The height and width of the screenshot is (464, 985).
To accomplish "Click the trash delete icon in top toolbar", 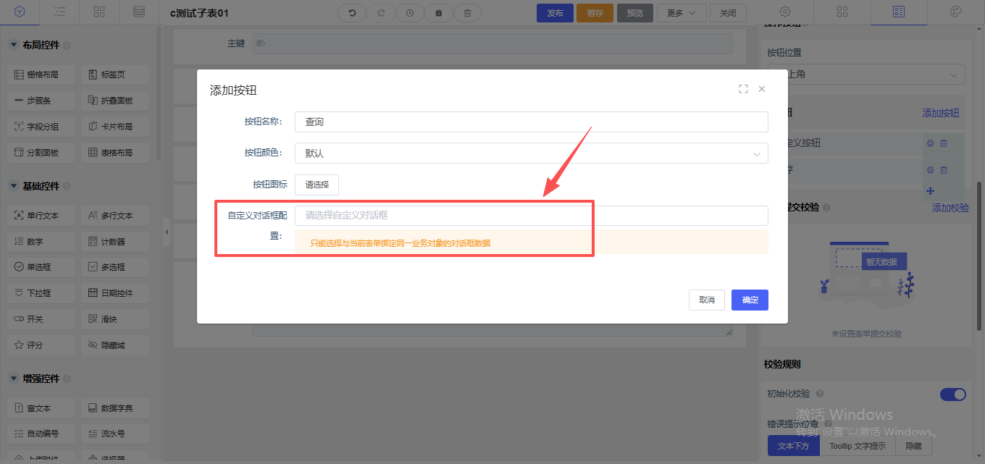I will (x=467, y=13).
